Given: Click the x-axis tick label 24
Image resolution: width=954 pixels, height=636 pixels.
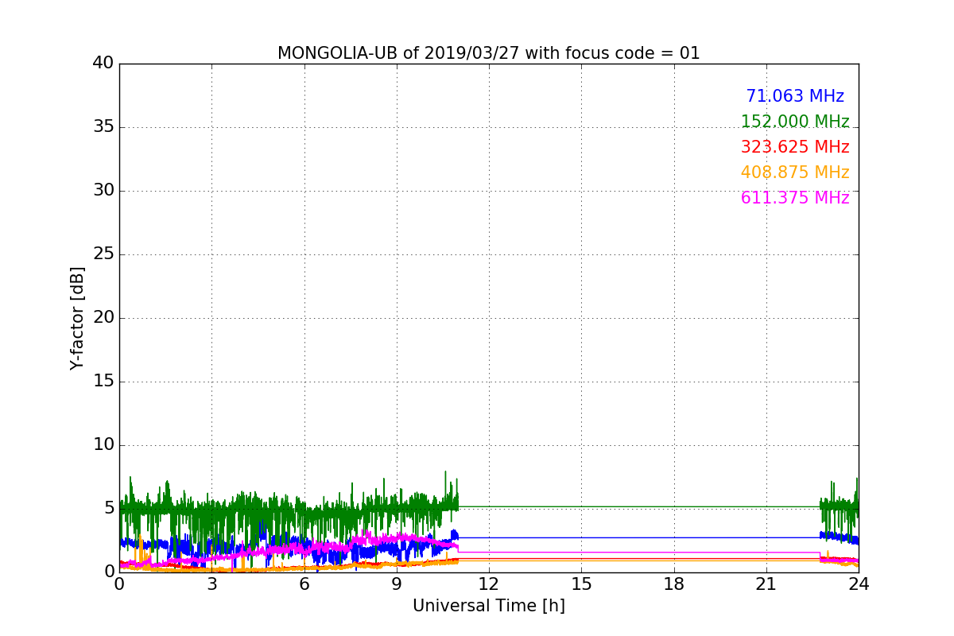Looking at the screenshot, I should coord(859,584).
